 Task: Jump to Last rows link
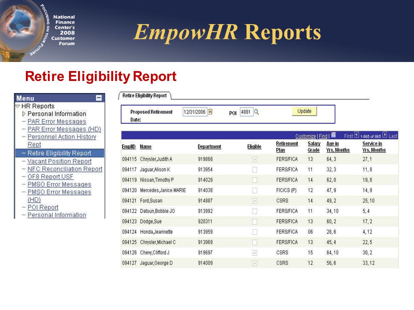[392, 136]
